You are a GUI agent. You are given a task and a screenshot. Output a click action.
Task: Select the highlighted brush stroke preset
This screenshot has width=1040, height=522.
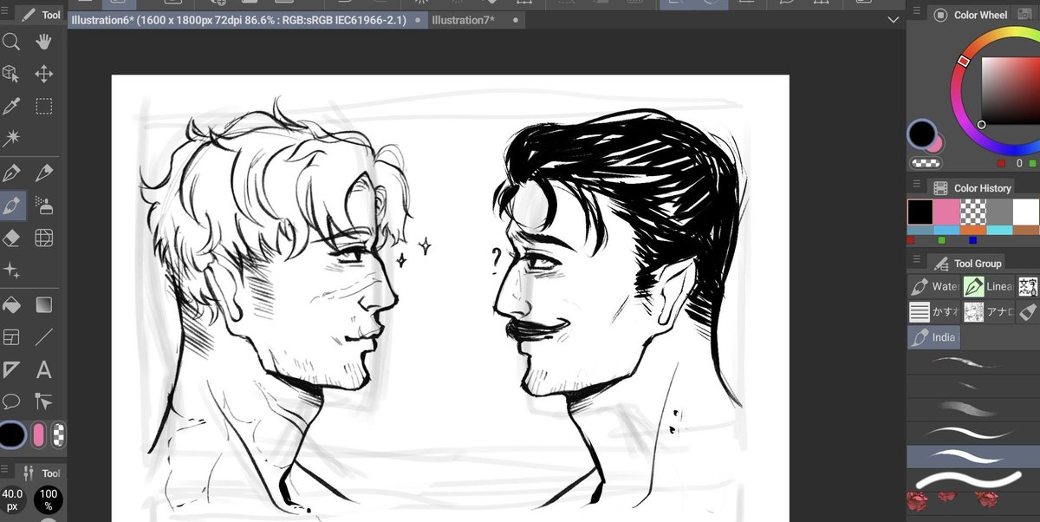click(973, 457)
